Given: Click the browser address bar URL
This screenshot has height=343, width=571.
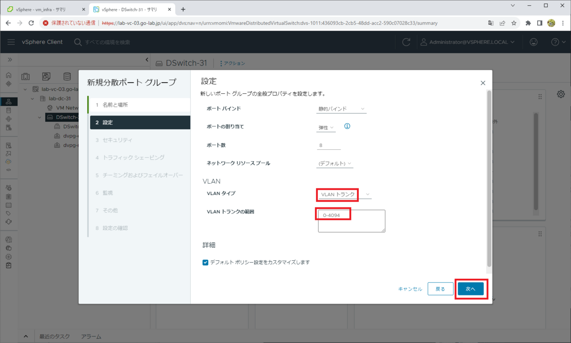Looking at the screenshot, I should [x=269, y=23].
